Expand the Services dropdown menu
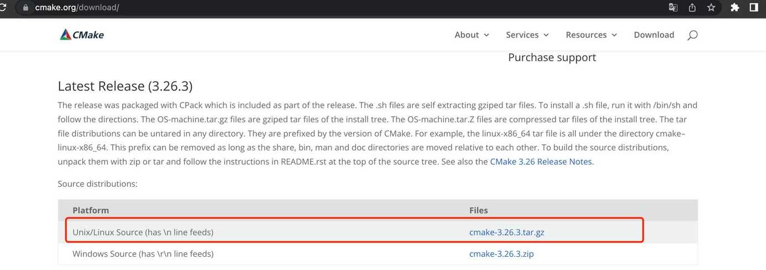 pos(527,35)
